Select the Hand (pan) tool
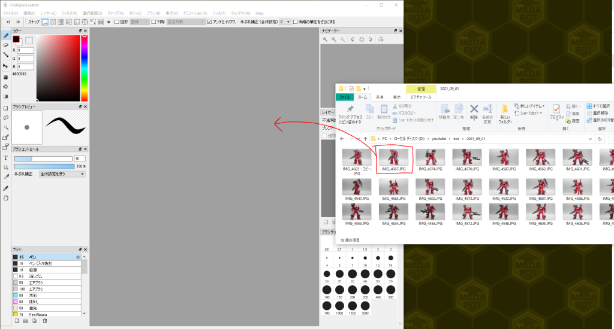614x329 pixels. (5, 197)
